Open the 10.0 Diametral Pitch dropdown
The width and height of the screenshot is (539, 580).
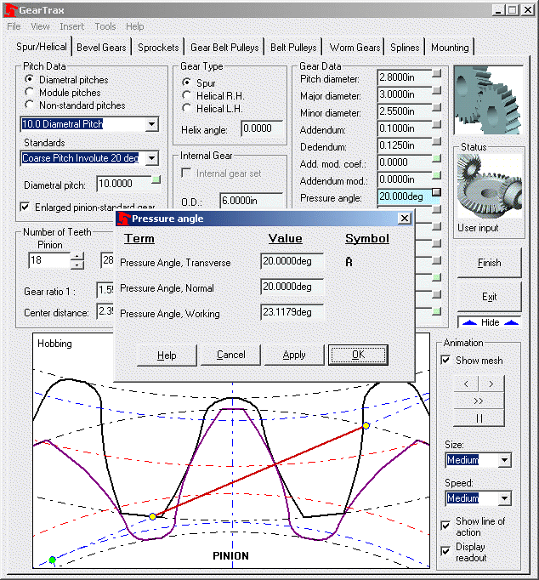151,124
